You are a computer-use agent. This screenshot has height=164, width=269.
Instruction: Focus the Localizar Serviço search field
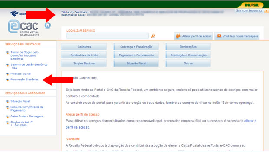point(108,35)
